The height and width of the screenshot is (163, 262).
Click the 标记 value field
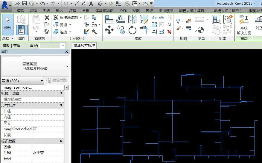tap(48, 159)
